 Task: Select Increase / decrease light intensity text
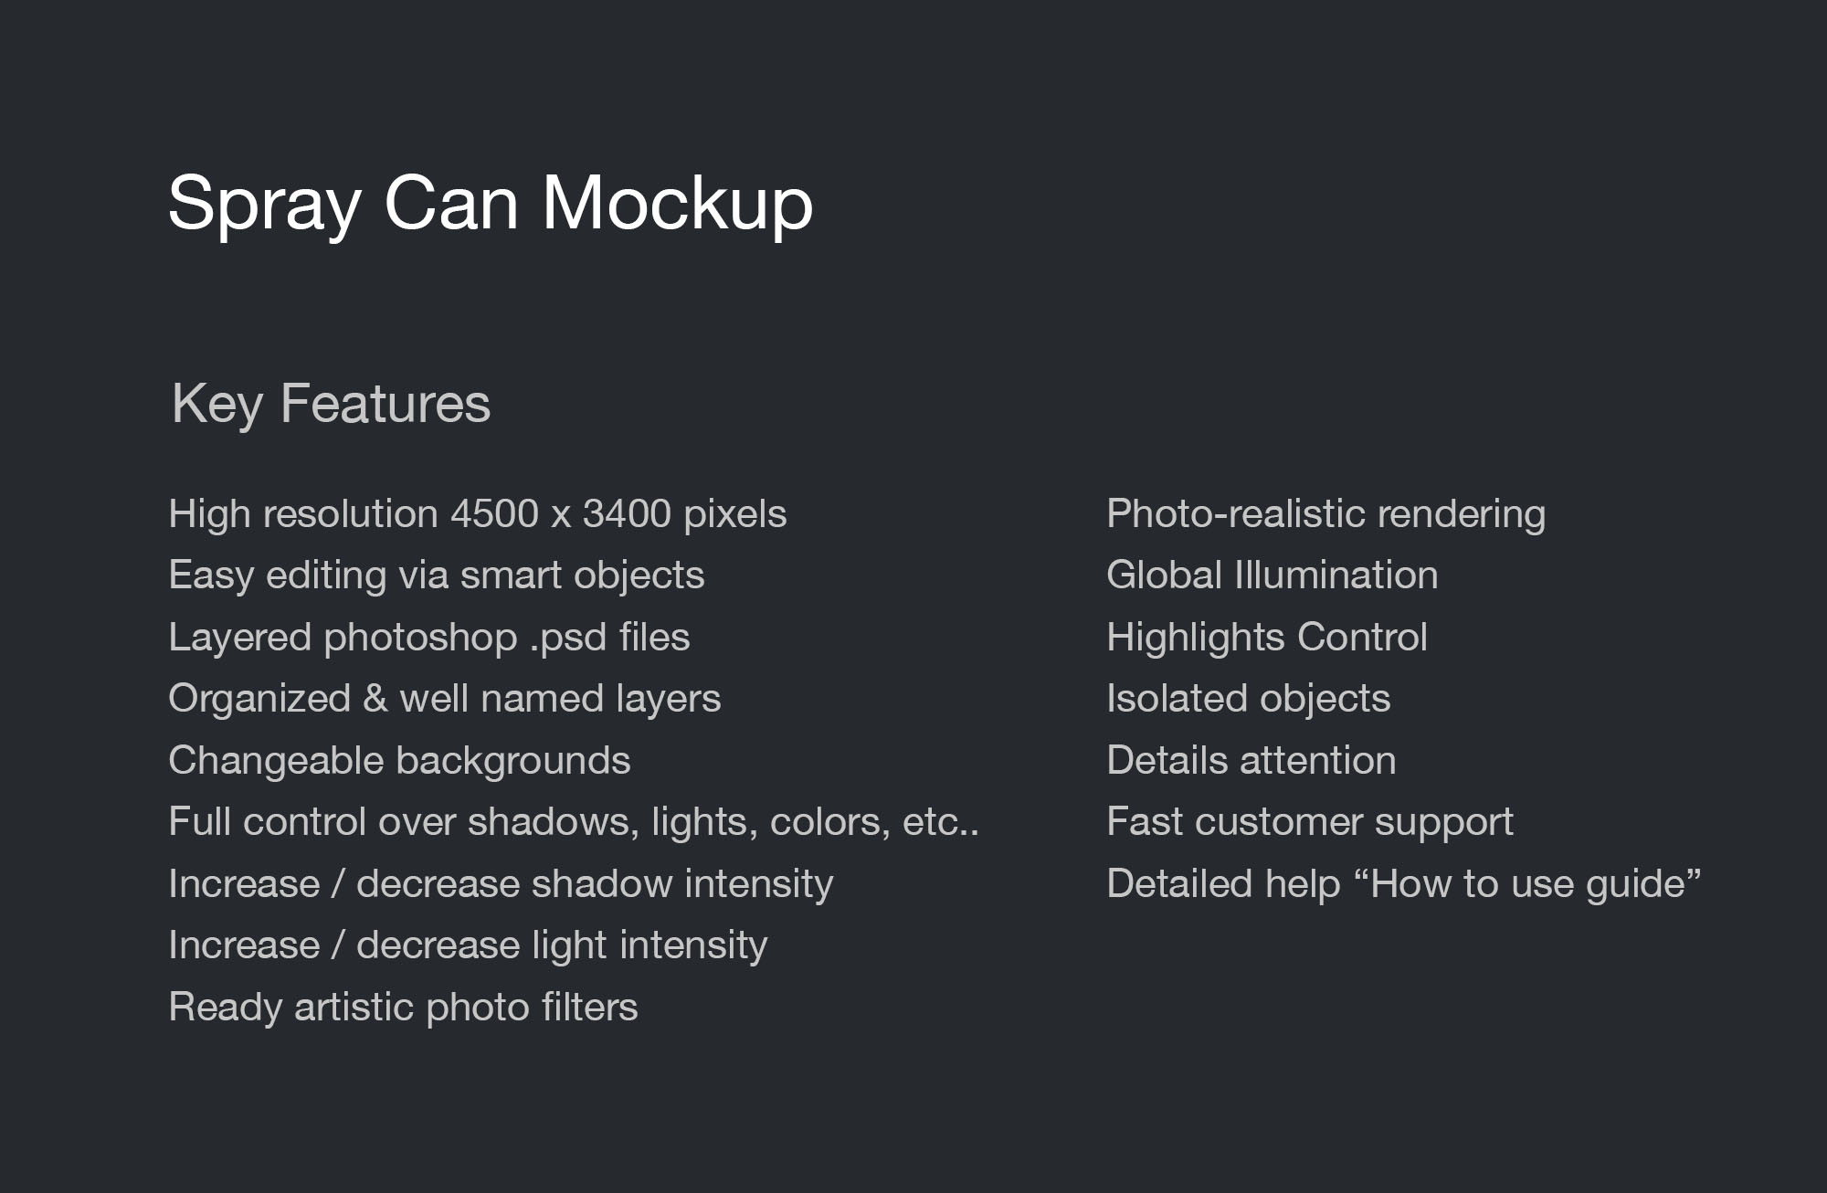(x=468, y=945)
